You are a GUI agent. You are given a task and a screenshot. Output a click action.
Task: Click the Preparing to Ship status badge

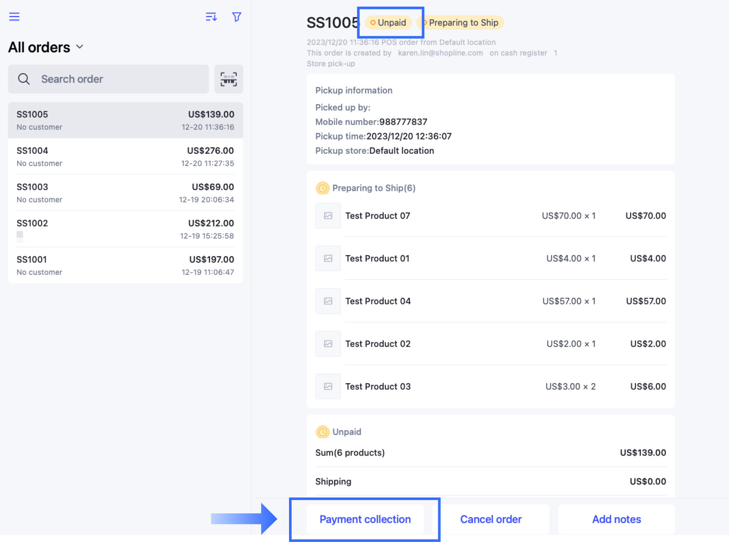461,23
